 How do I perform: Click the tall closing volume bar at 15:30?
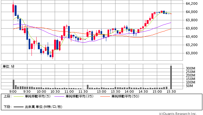coord(171,78)
